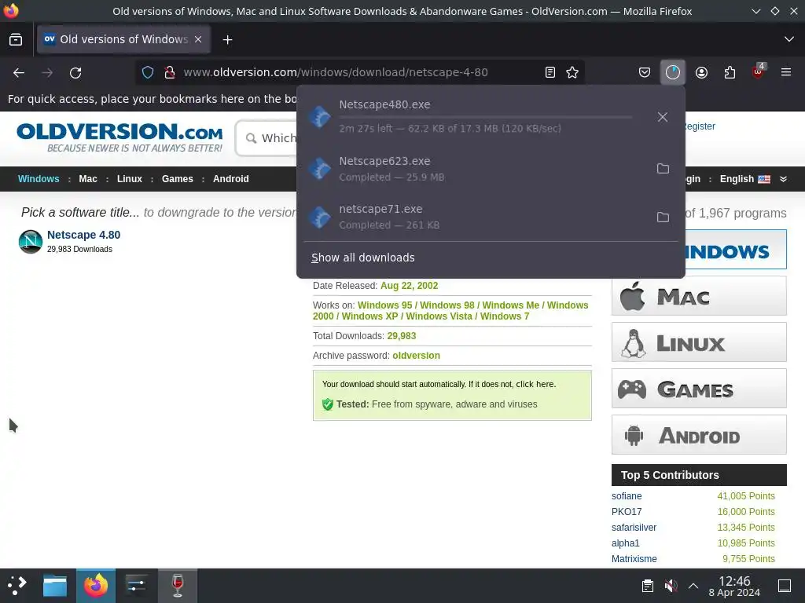Image resolution: width=805 pixels, height=603 pixels.
Task: Click the address bar URL
Action: tap(336, 72)
